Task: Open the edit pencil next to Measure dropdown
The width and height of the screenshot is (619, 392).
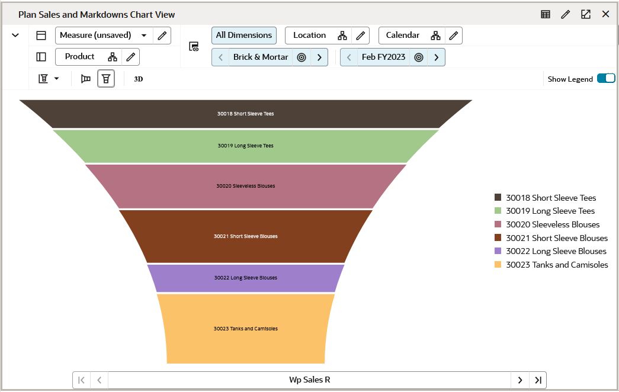Action: point(162,36)
